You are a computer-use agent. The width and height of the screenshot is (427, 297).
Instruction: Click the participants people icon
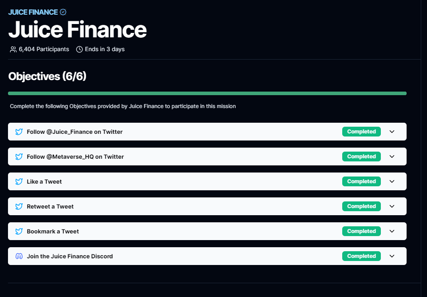tap(13, 49)
